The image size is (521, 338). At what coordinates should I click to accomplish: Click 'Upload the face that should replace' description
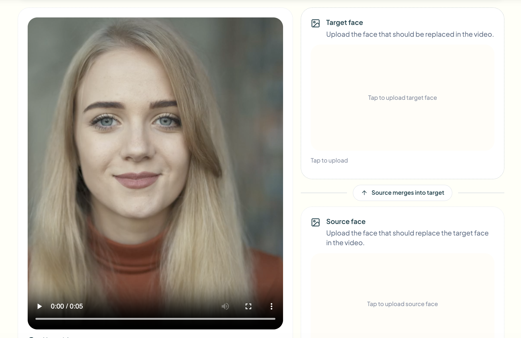(x=407, y=238)
